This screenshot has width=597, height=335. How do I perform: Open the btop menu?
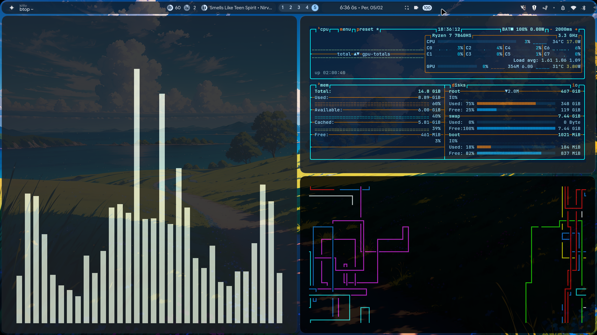pos(345,29)
